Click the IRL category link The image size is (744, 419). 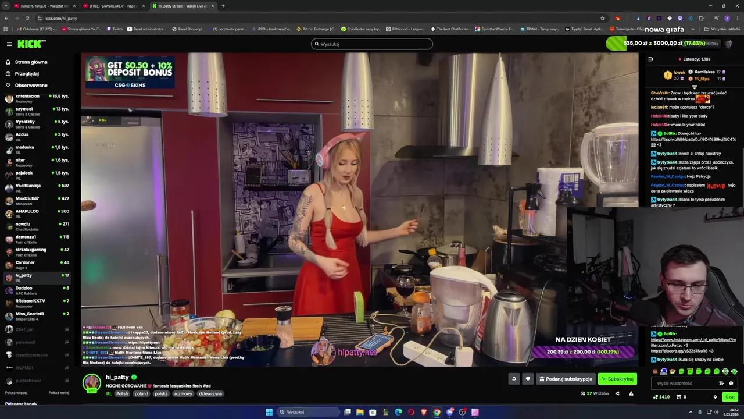pos(109,393)
